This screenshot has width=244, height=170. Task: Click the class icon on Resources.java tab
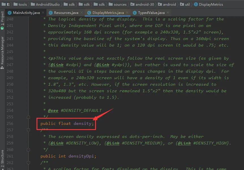pos(51,13)
